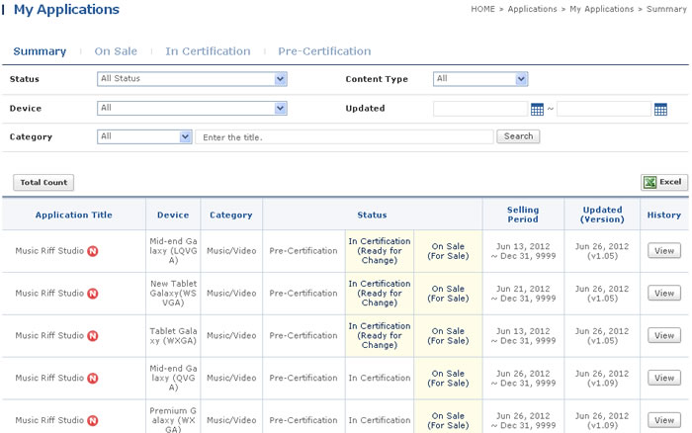Click the Updated (Version) column header
This screenshot has height=433, width=692.
point(602,215)
